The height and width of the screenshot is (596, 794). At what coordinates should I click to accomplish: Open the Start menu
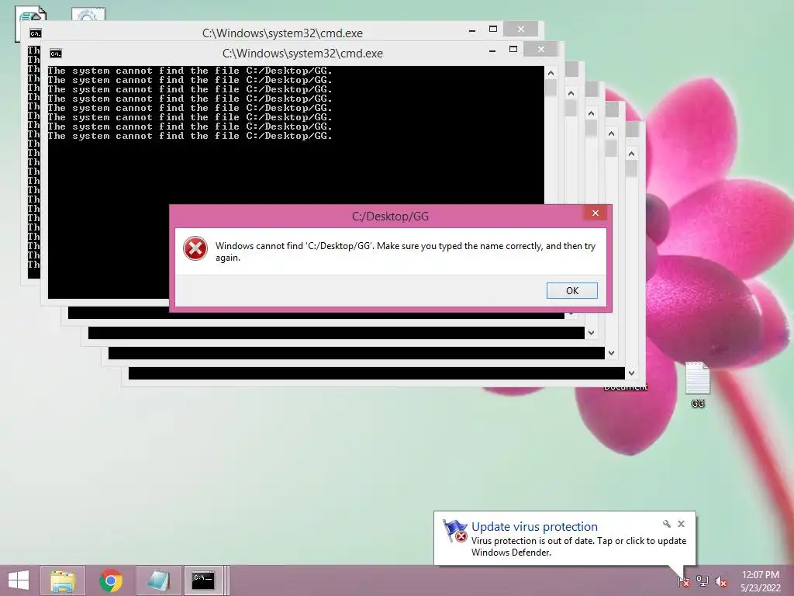point(19,580)
